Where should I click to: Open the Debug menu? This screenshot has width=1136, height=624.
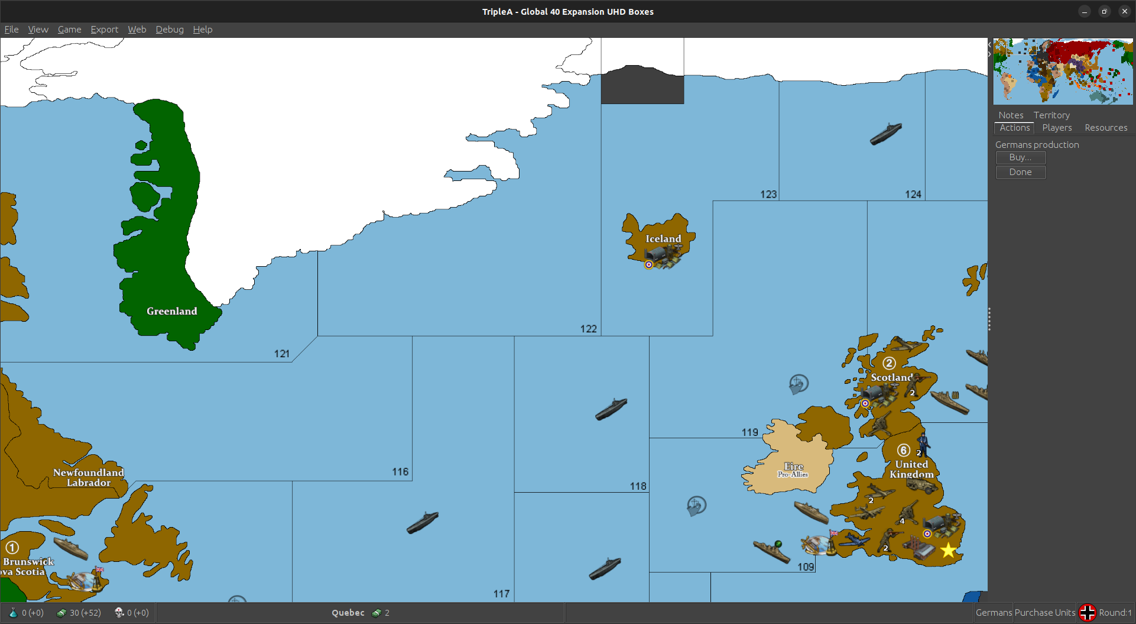(x=170, y=30)
